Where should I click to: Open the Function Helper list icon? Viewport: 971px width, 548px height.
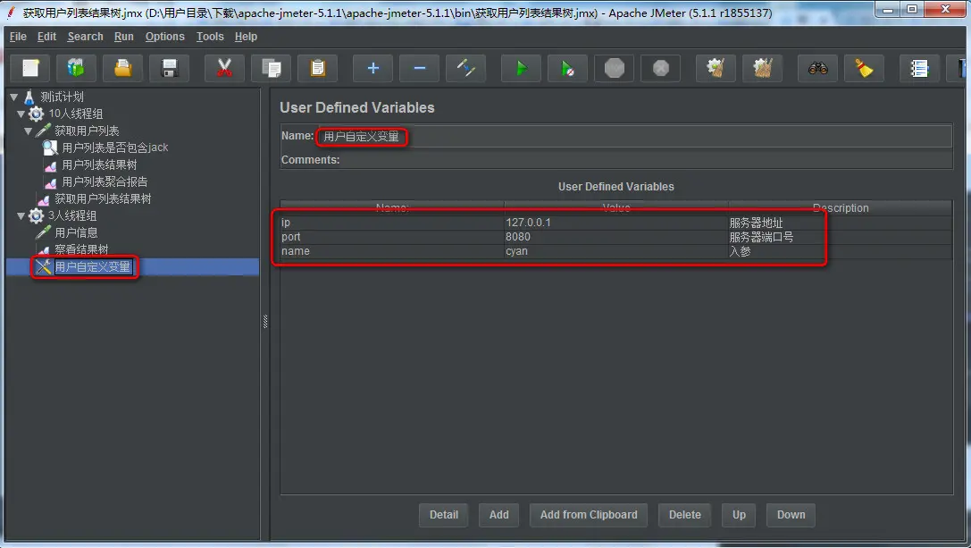tap(919, 68)
